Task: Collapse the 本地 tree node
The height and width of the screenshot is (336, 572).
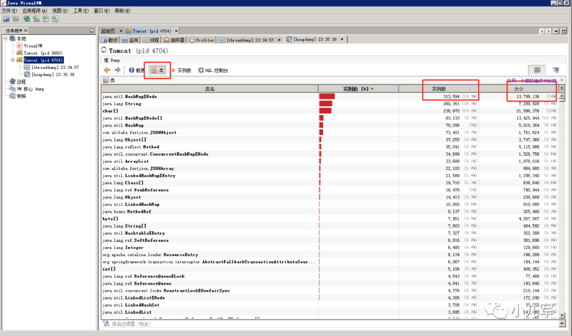Action: point(5,38)
